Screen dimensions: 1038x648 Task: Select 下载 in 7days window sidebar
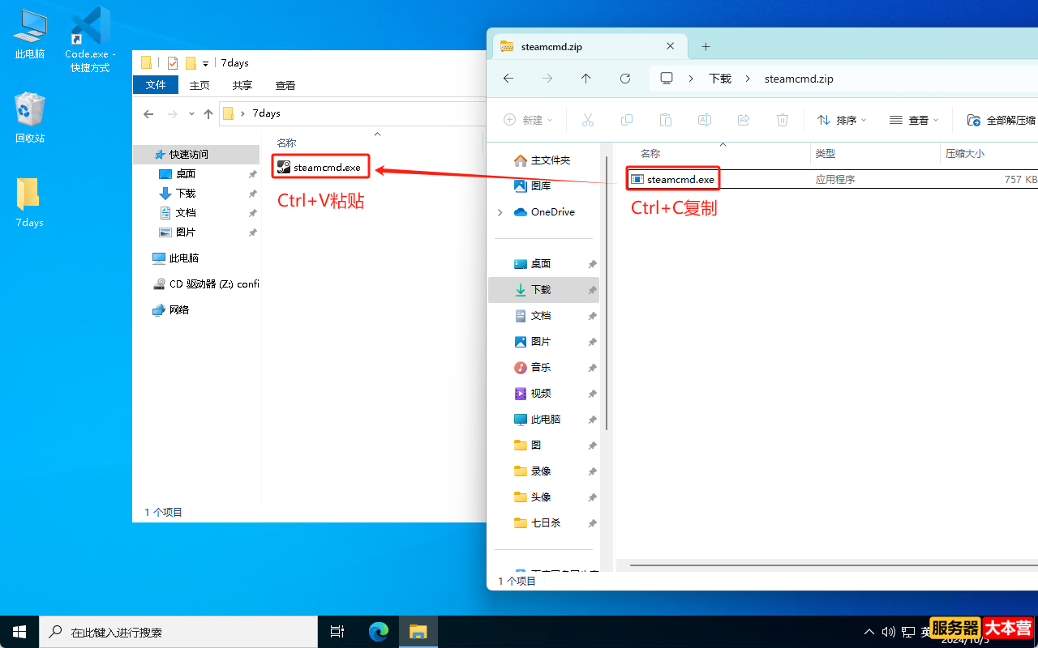tap(186, 193)
